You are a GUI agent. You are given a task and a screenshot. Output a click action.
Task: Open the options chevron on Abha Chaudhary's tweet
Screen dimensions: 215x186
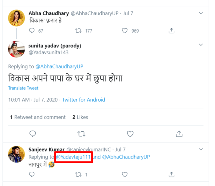pyautogui.click(x=201, y=13)
